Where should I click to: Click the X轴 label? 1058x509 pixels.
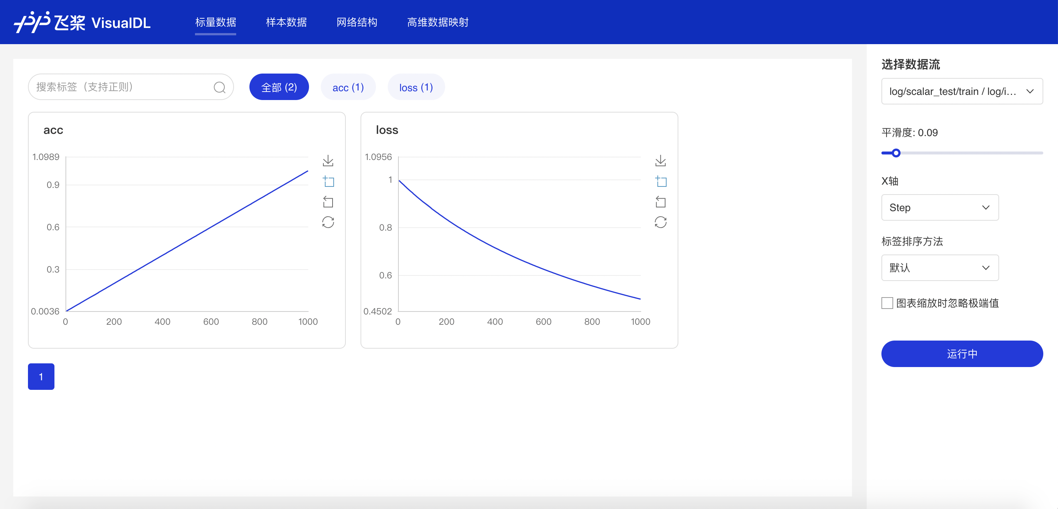890,181
